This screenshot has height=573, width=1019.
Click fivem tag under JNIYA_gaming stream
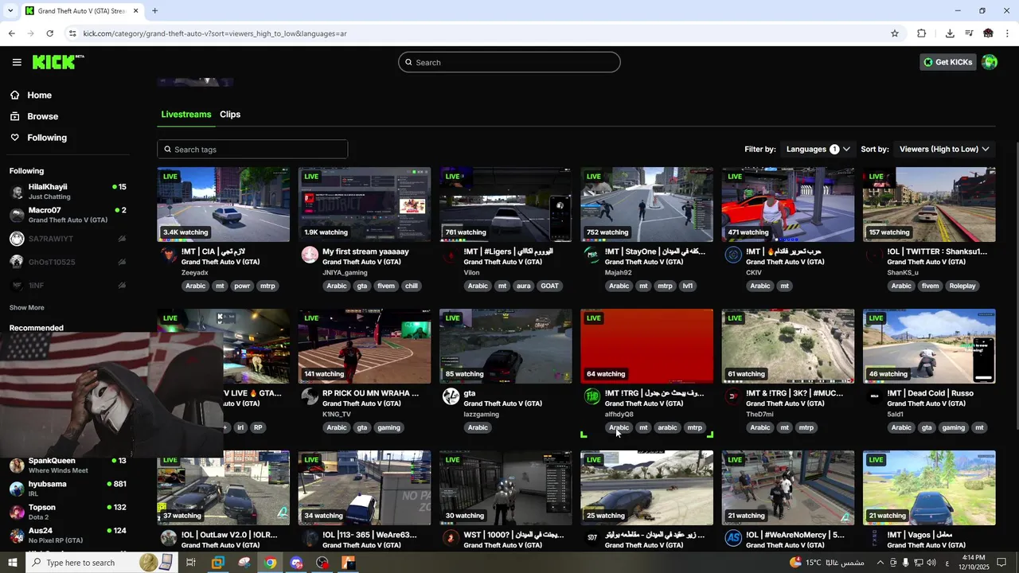pos(386,286)
